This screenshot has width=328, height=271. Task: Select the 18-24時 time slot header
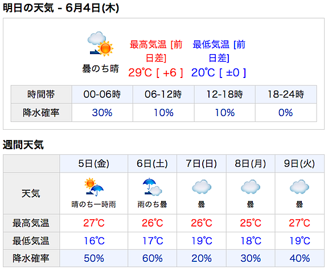tap(286, 95)
